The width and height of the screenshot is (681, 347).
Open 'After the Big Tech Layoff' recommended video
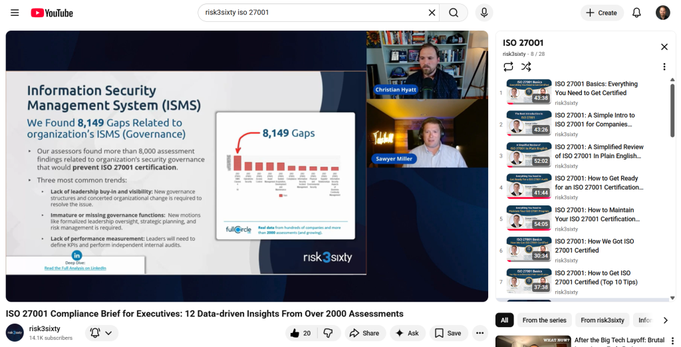click(619, 340)
